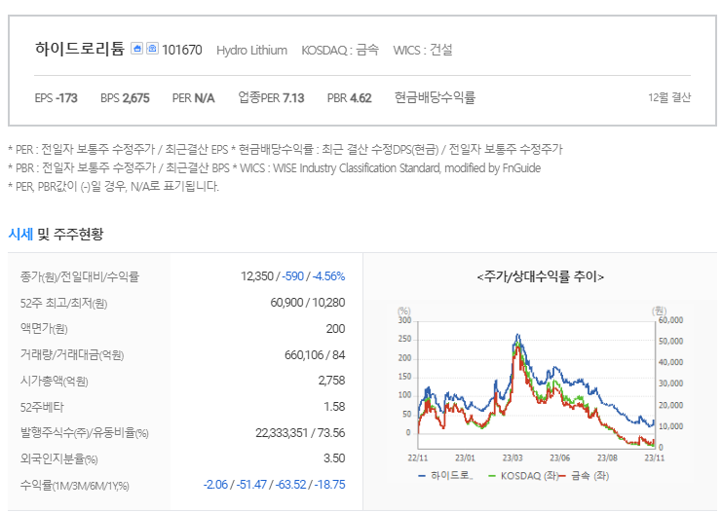
Task: Click the 60,900 / 10,280 value
Action: [x=308, y=303]
